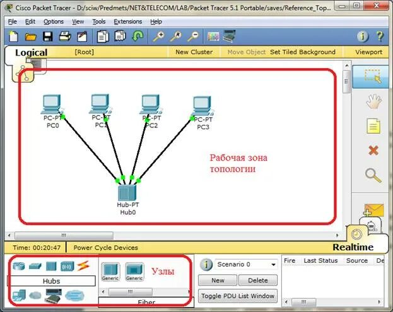Select the Switches device category

35,266
